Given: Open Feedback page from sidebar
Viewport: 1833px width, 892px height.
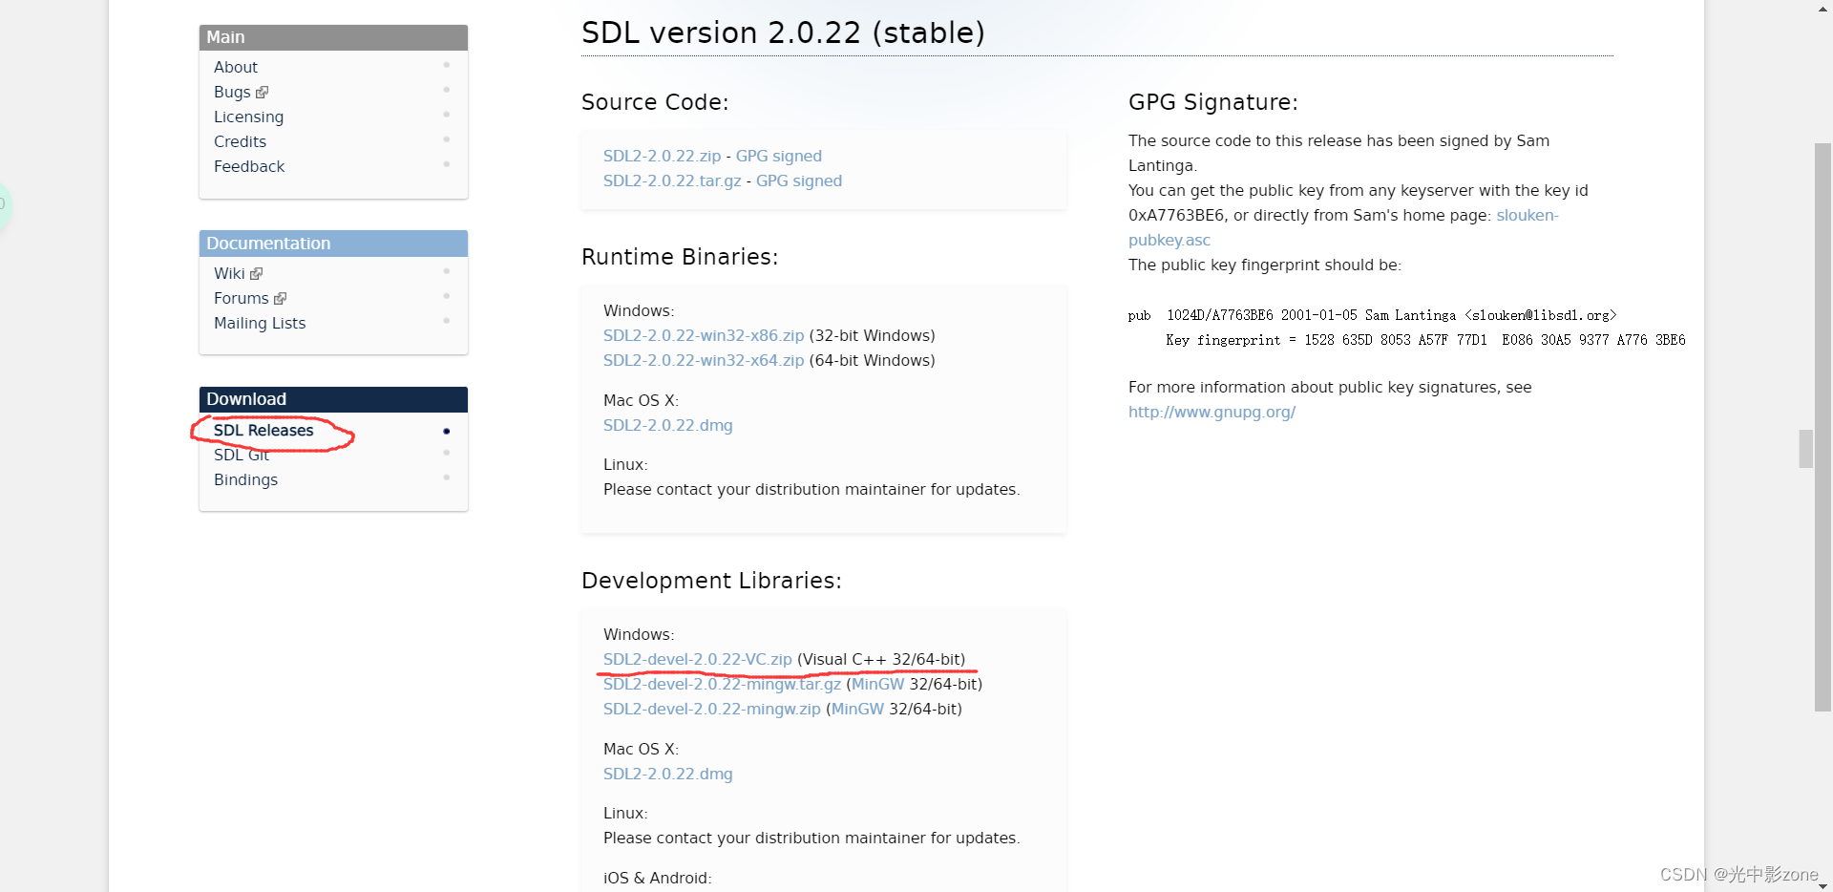Looking at the screenshot, I should point(249,166).
